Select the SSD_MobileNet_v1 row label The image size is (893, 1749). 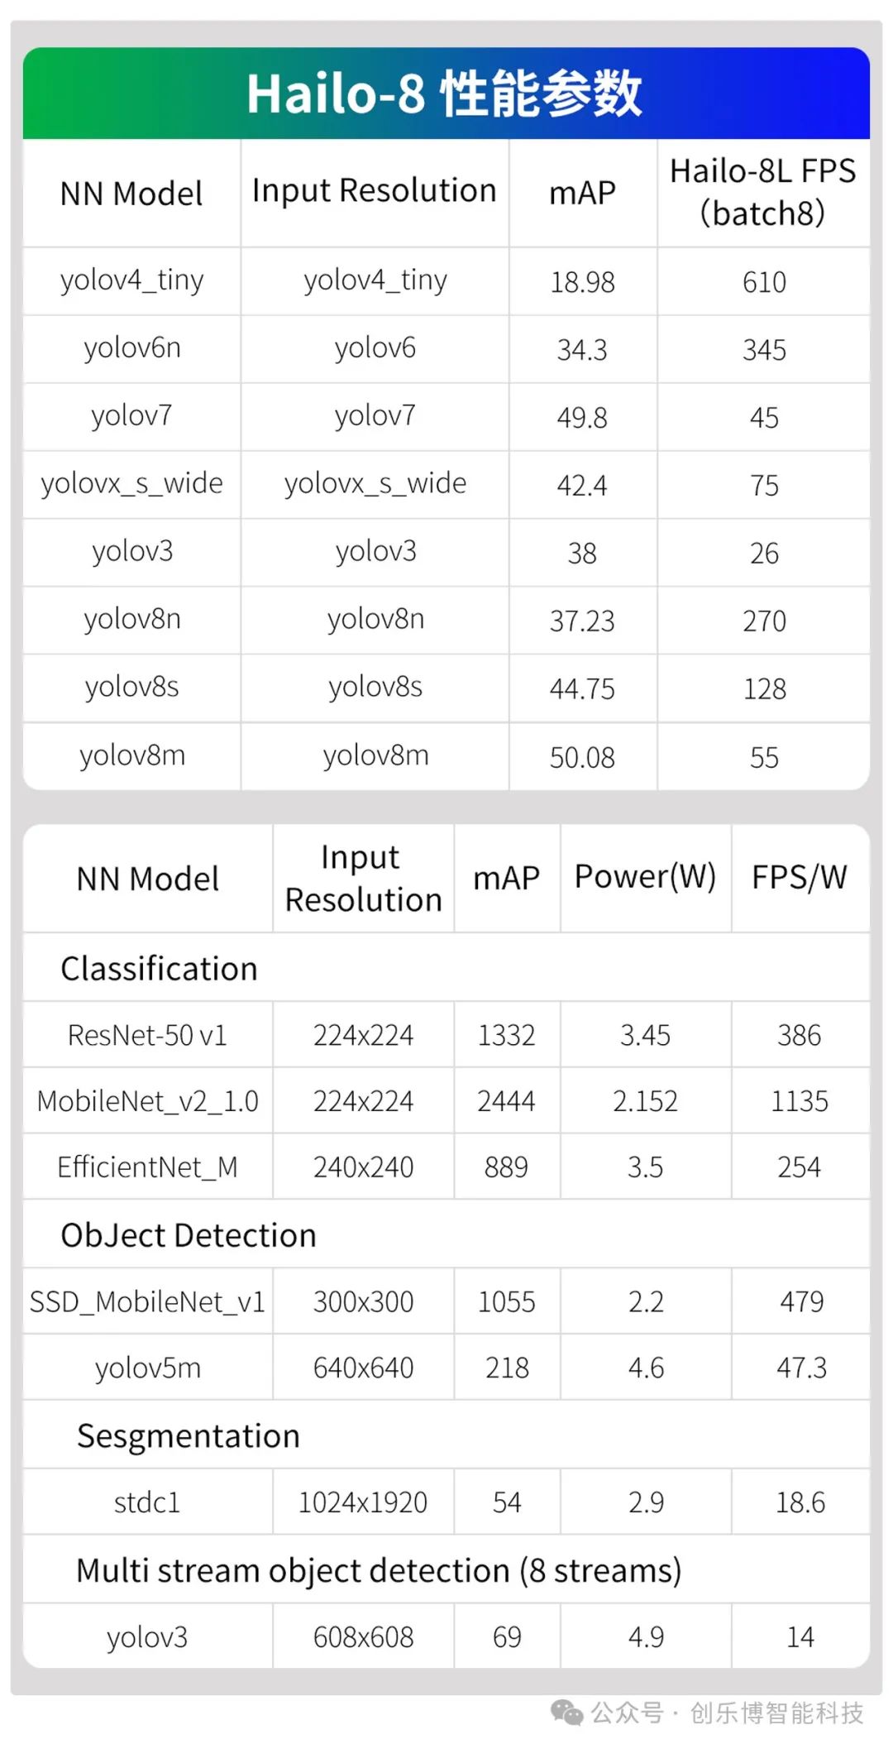pyautogui.click(x=147, y=1302)
